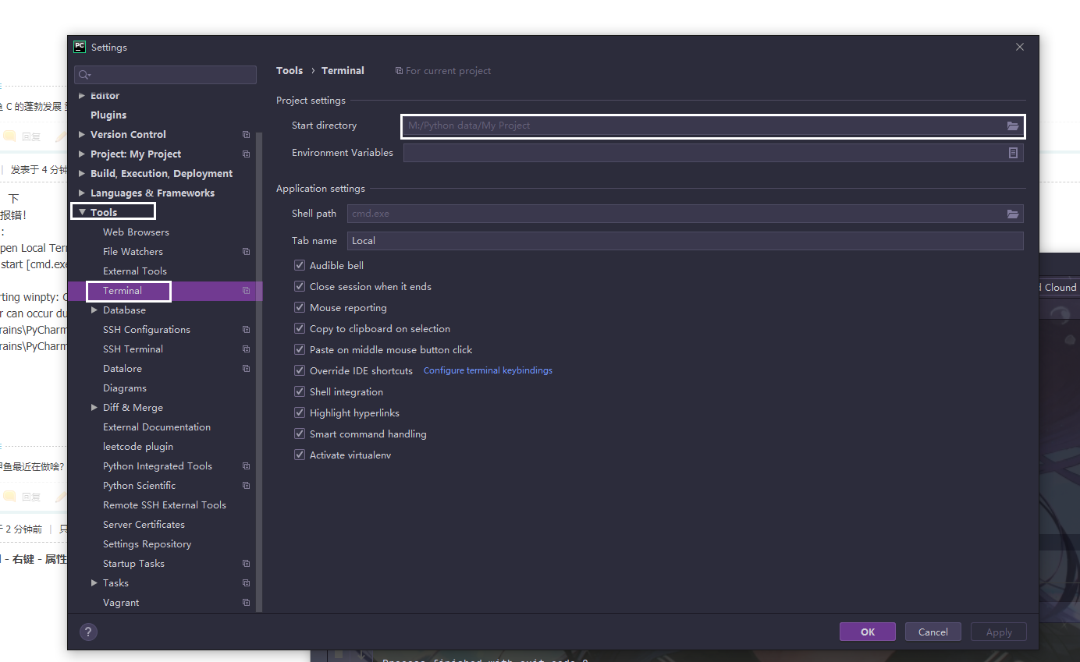Click the folder icon in Shell path field
Screen dimensions: 1080x662
point(1013,214)
